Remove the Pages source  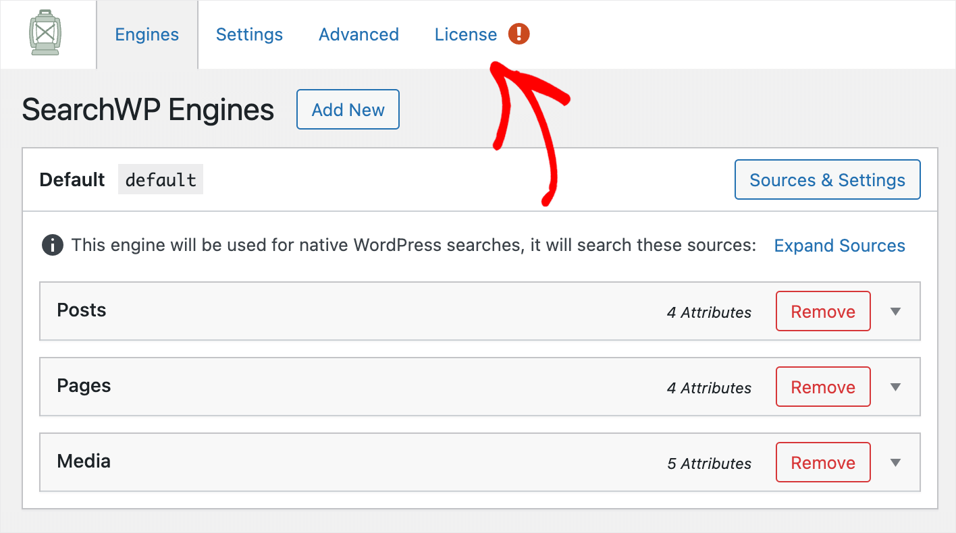823,387
